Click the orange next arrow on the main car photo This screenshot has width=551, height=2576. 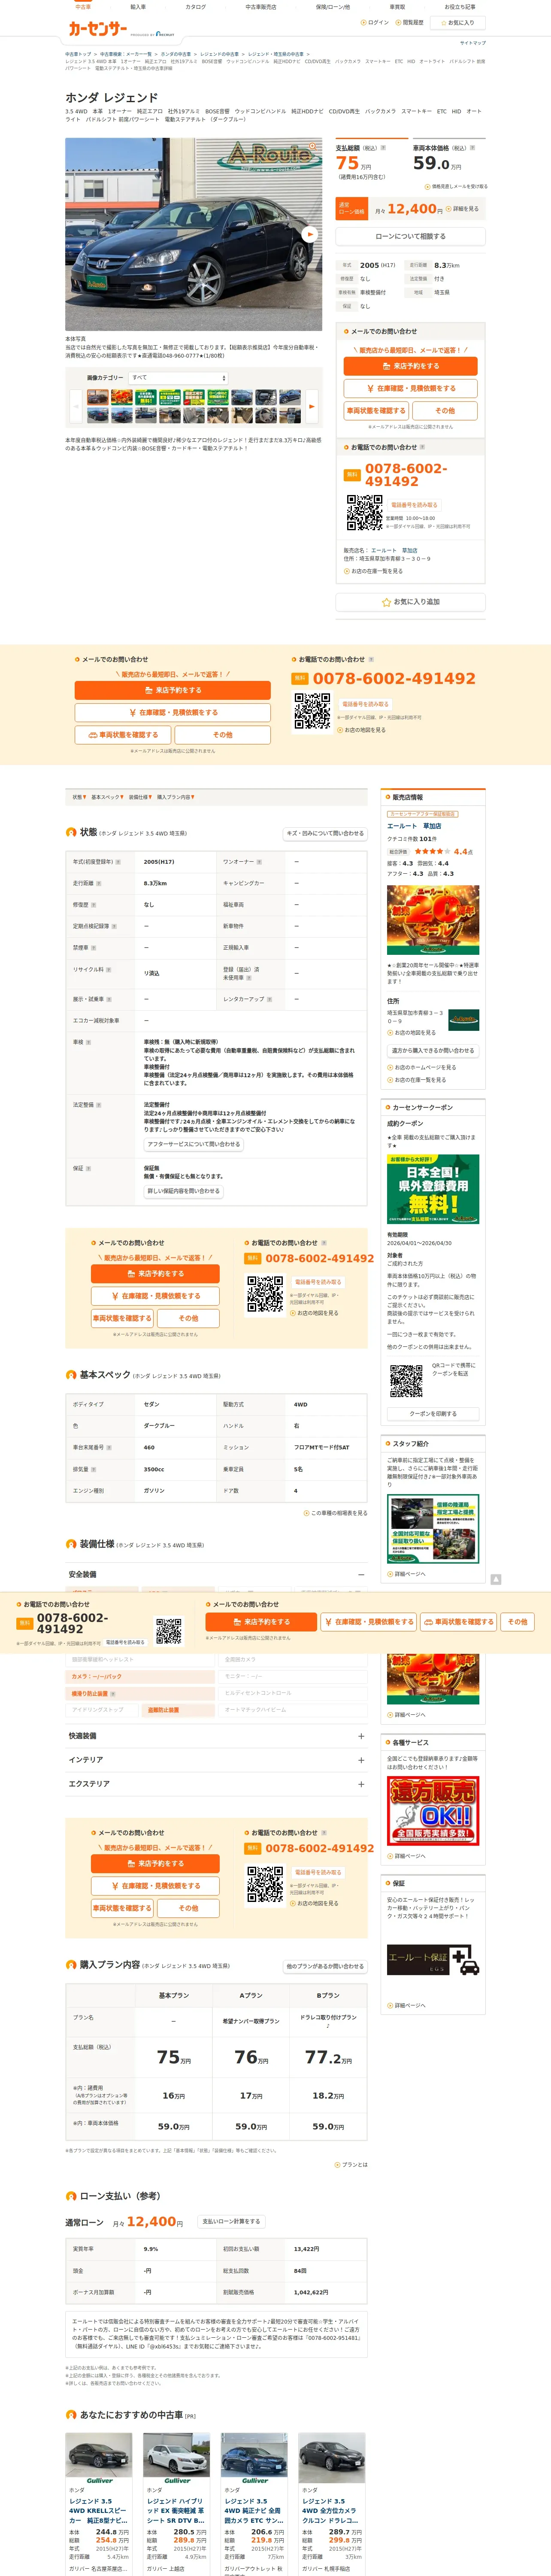pyautogui.click(x=310, y=234)
